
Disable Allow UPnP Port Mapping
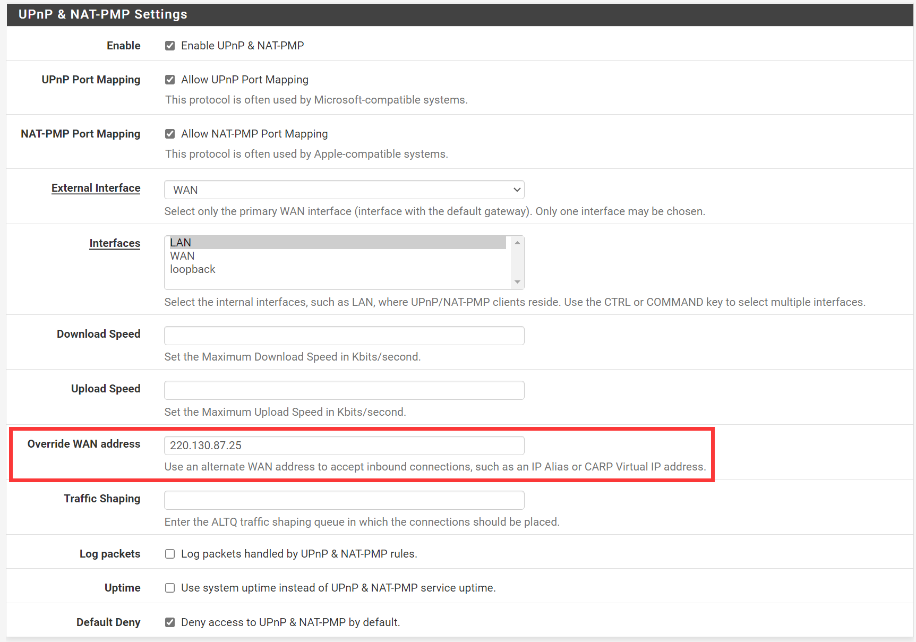170,80
